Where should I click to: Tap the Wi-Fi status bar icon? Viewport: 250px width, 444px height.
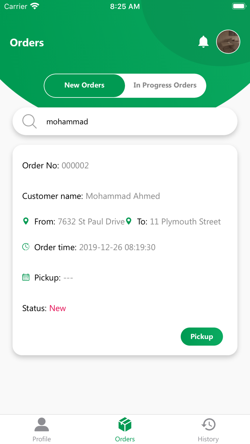tap(35, 6)
